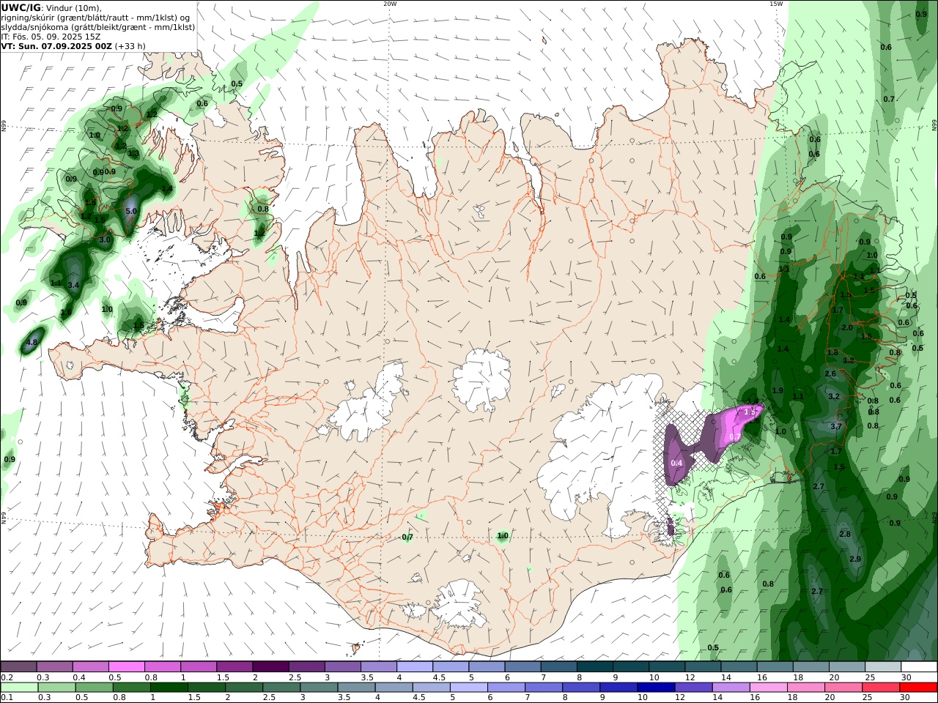The width and height of the screenshot is (938, 703).
Task: Click the 2.0 rainfall value in the east
Action: (847, 327)
